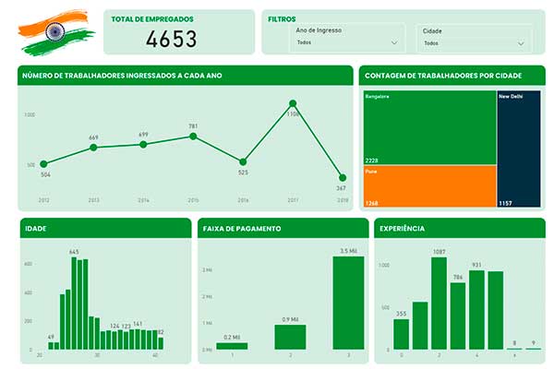
Task: Click the 2016 data point labeled 525
Action: click(243, 161)
